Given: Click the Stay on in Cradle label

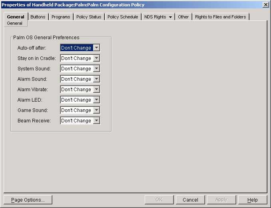Looking at the screenshot, I should point(37,58).
